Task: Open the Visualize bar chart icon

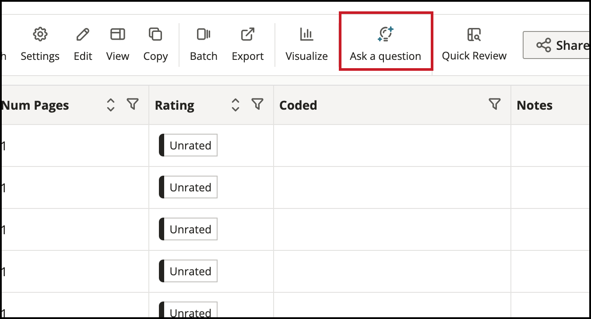Action: point(306,34)
